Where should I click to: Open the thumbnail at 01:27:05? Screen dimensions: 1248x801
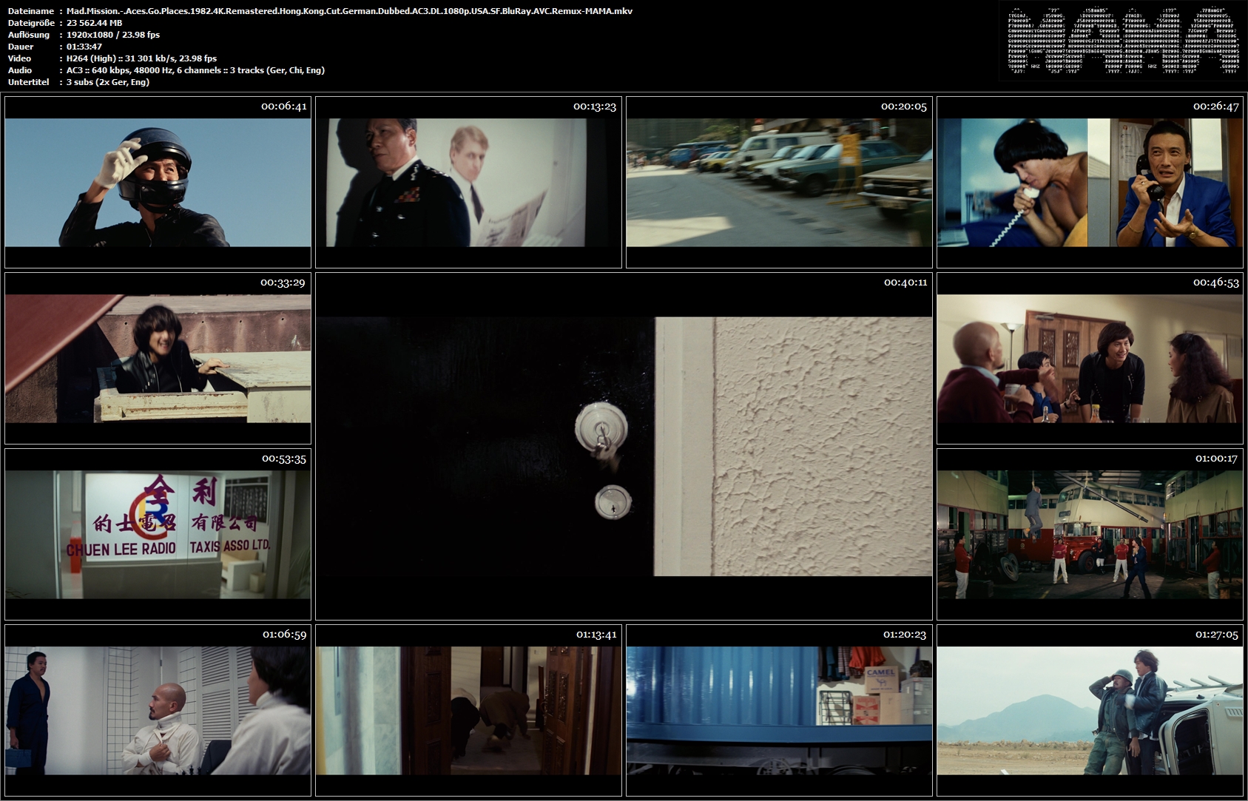[1090, 710]
